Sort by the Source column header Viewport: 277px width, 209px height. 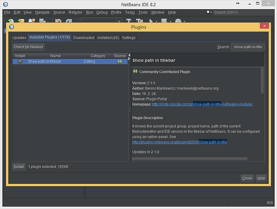click(120, 56)
